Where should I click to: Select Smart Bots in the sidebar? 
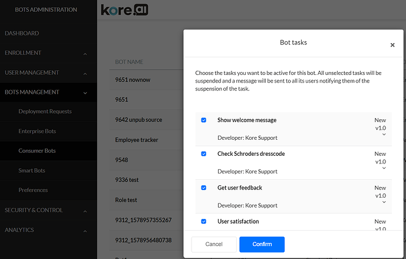pos(32,171)
